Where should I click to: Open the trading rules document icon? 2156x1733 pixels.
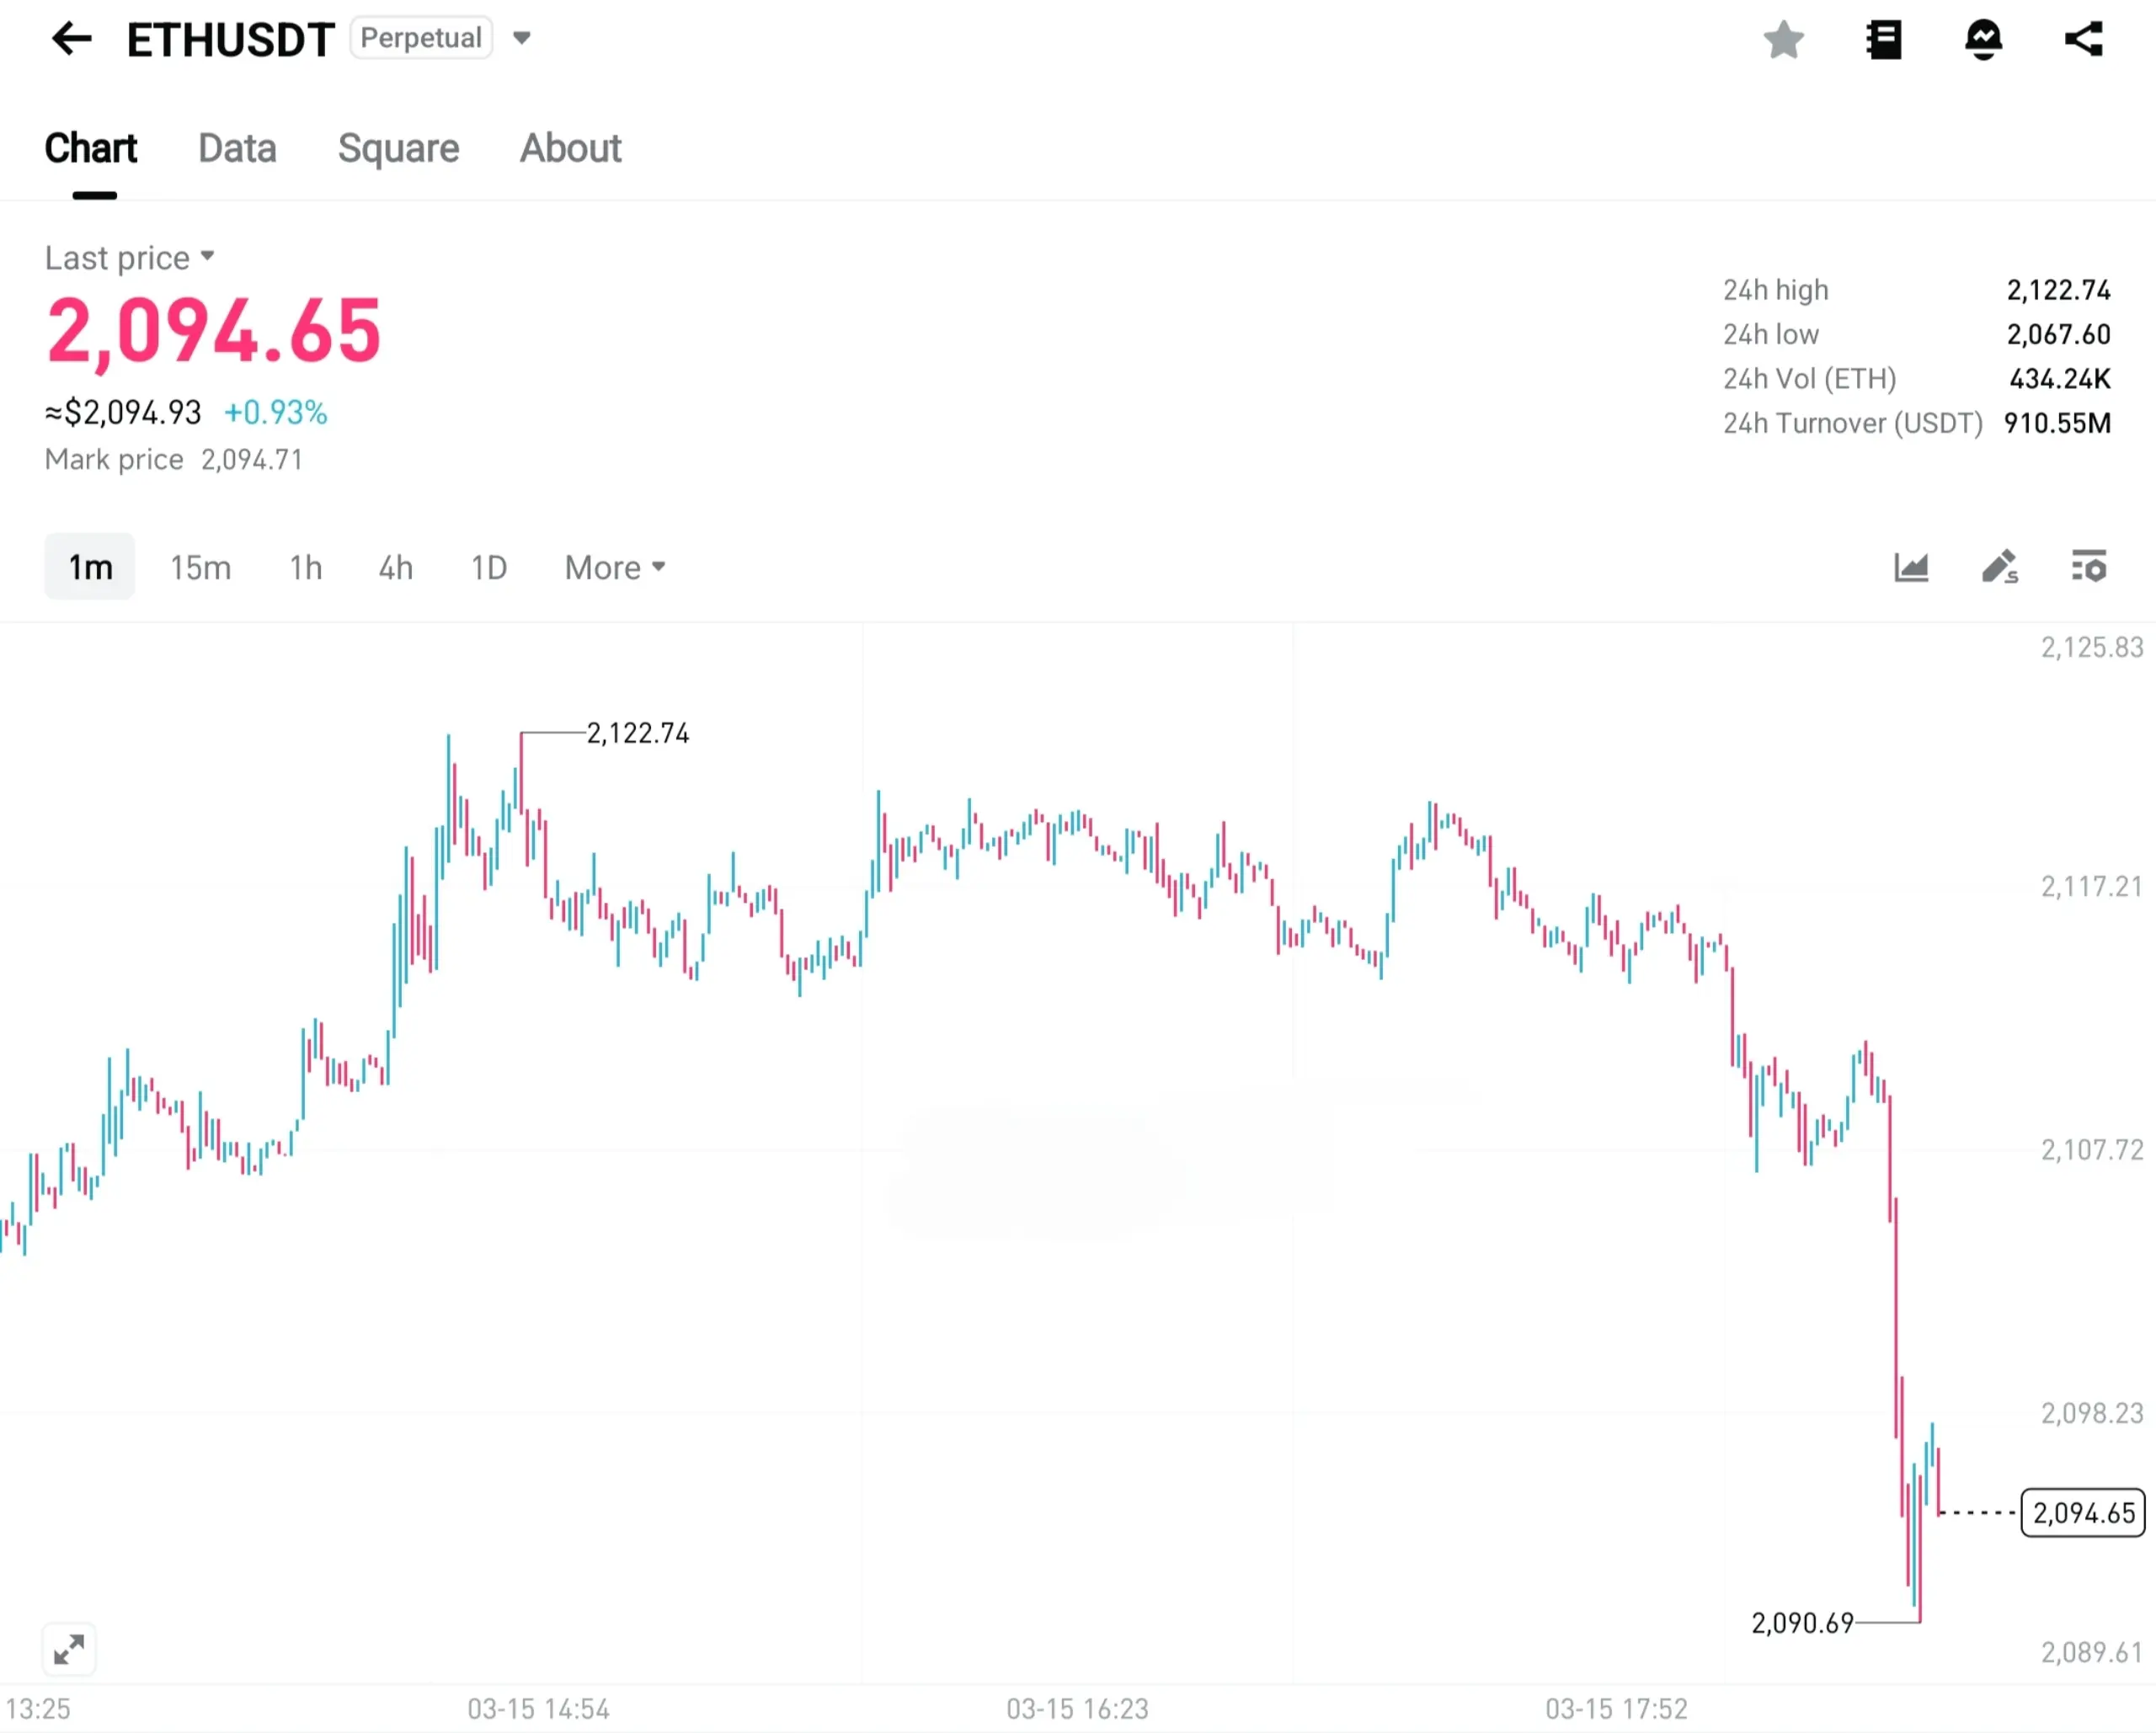(1884, 41)
